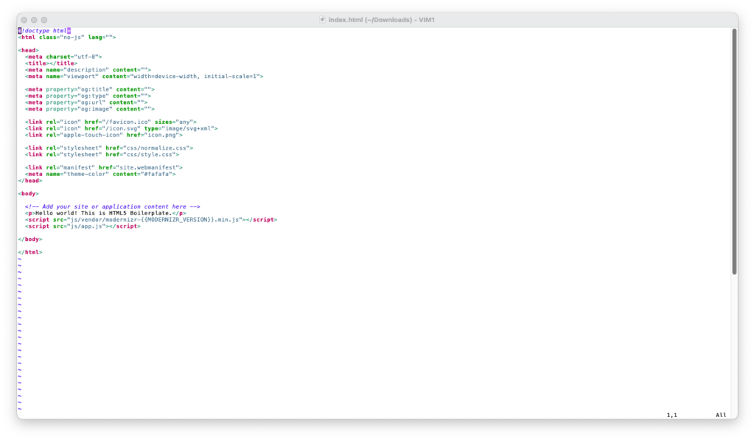Click the 'All' scroll indicator in the ruler
755x440 pixels.
click(x=721, y=415)
